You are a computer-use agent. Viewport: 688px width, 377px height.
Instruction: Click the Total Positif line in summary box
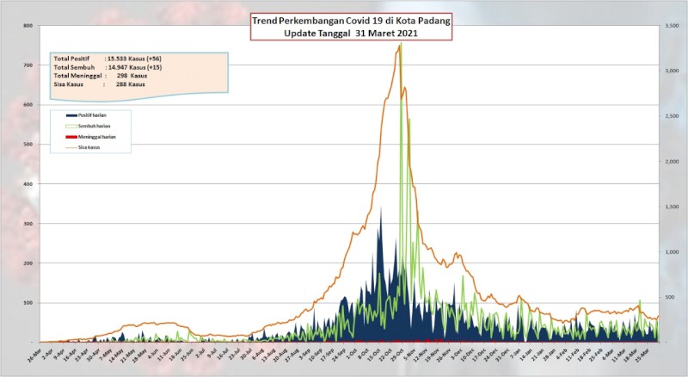(107, 59)
